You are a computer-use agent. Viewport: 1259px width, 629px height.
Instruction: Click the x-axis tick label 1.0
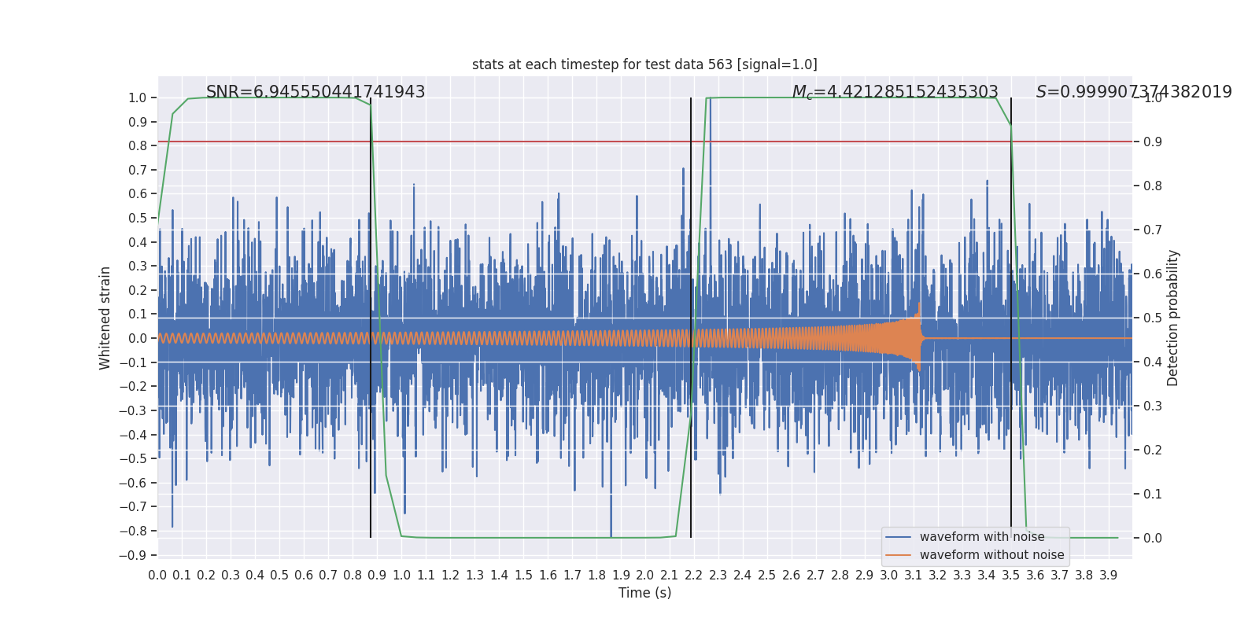401,576
